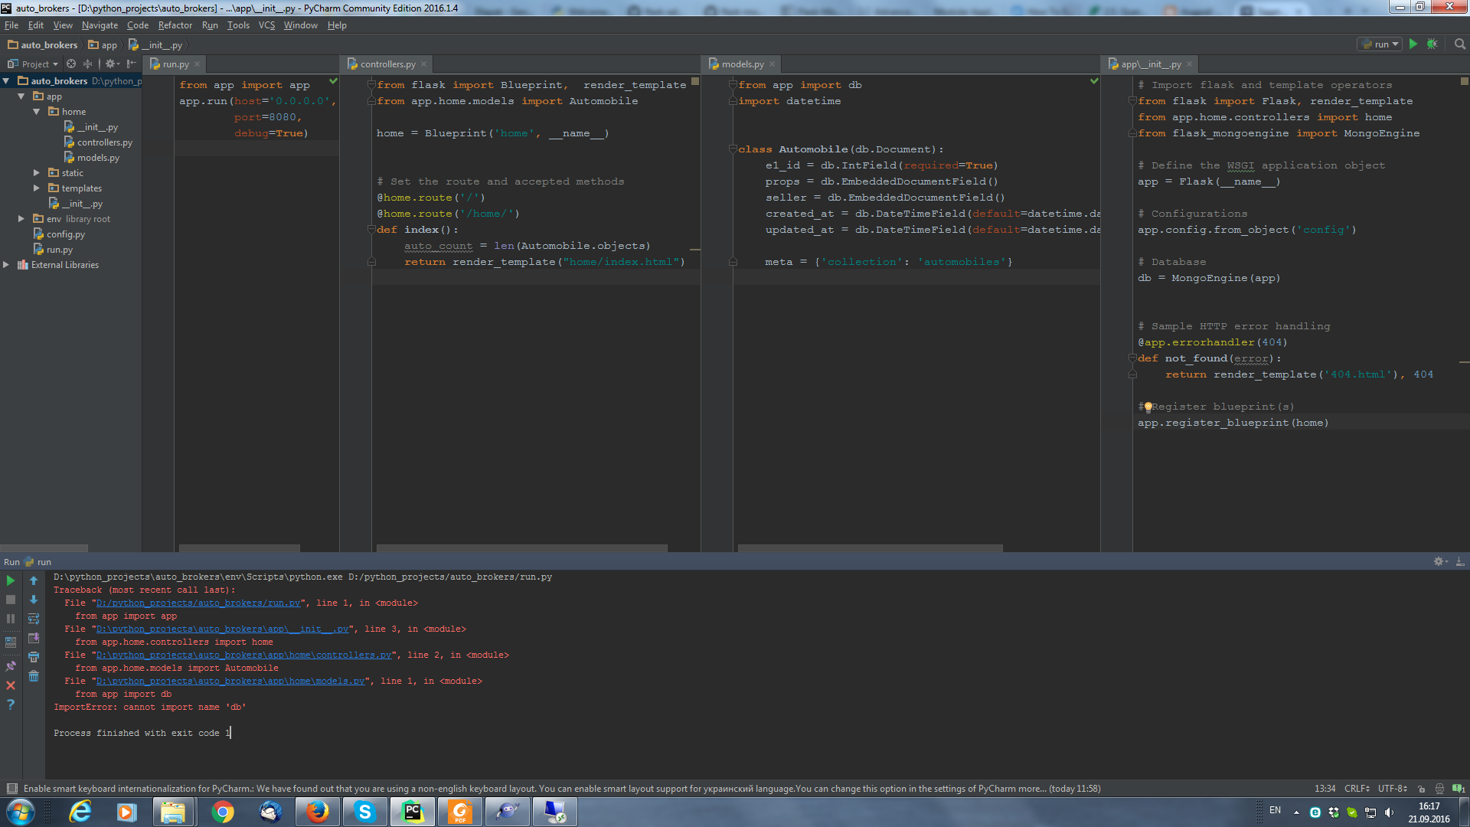
Task: Print the console output
Action: (x=34, y=657)
